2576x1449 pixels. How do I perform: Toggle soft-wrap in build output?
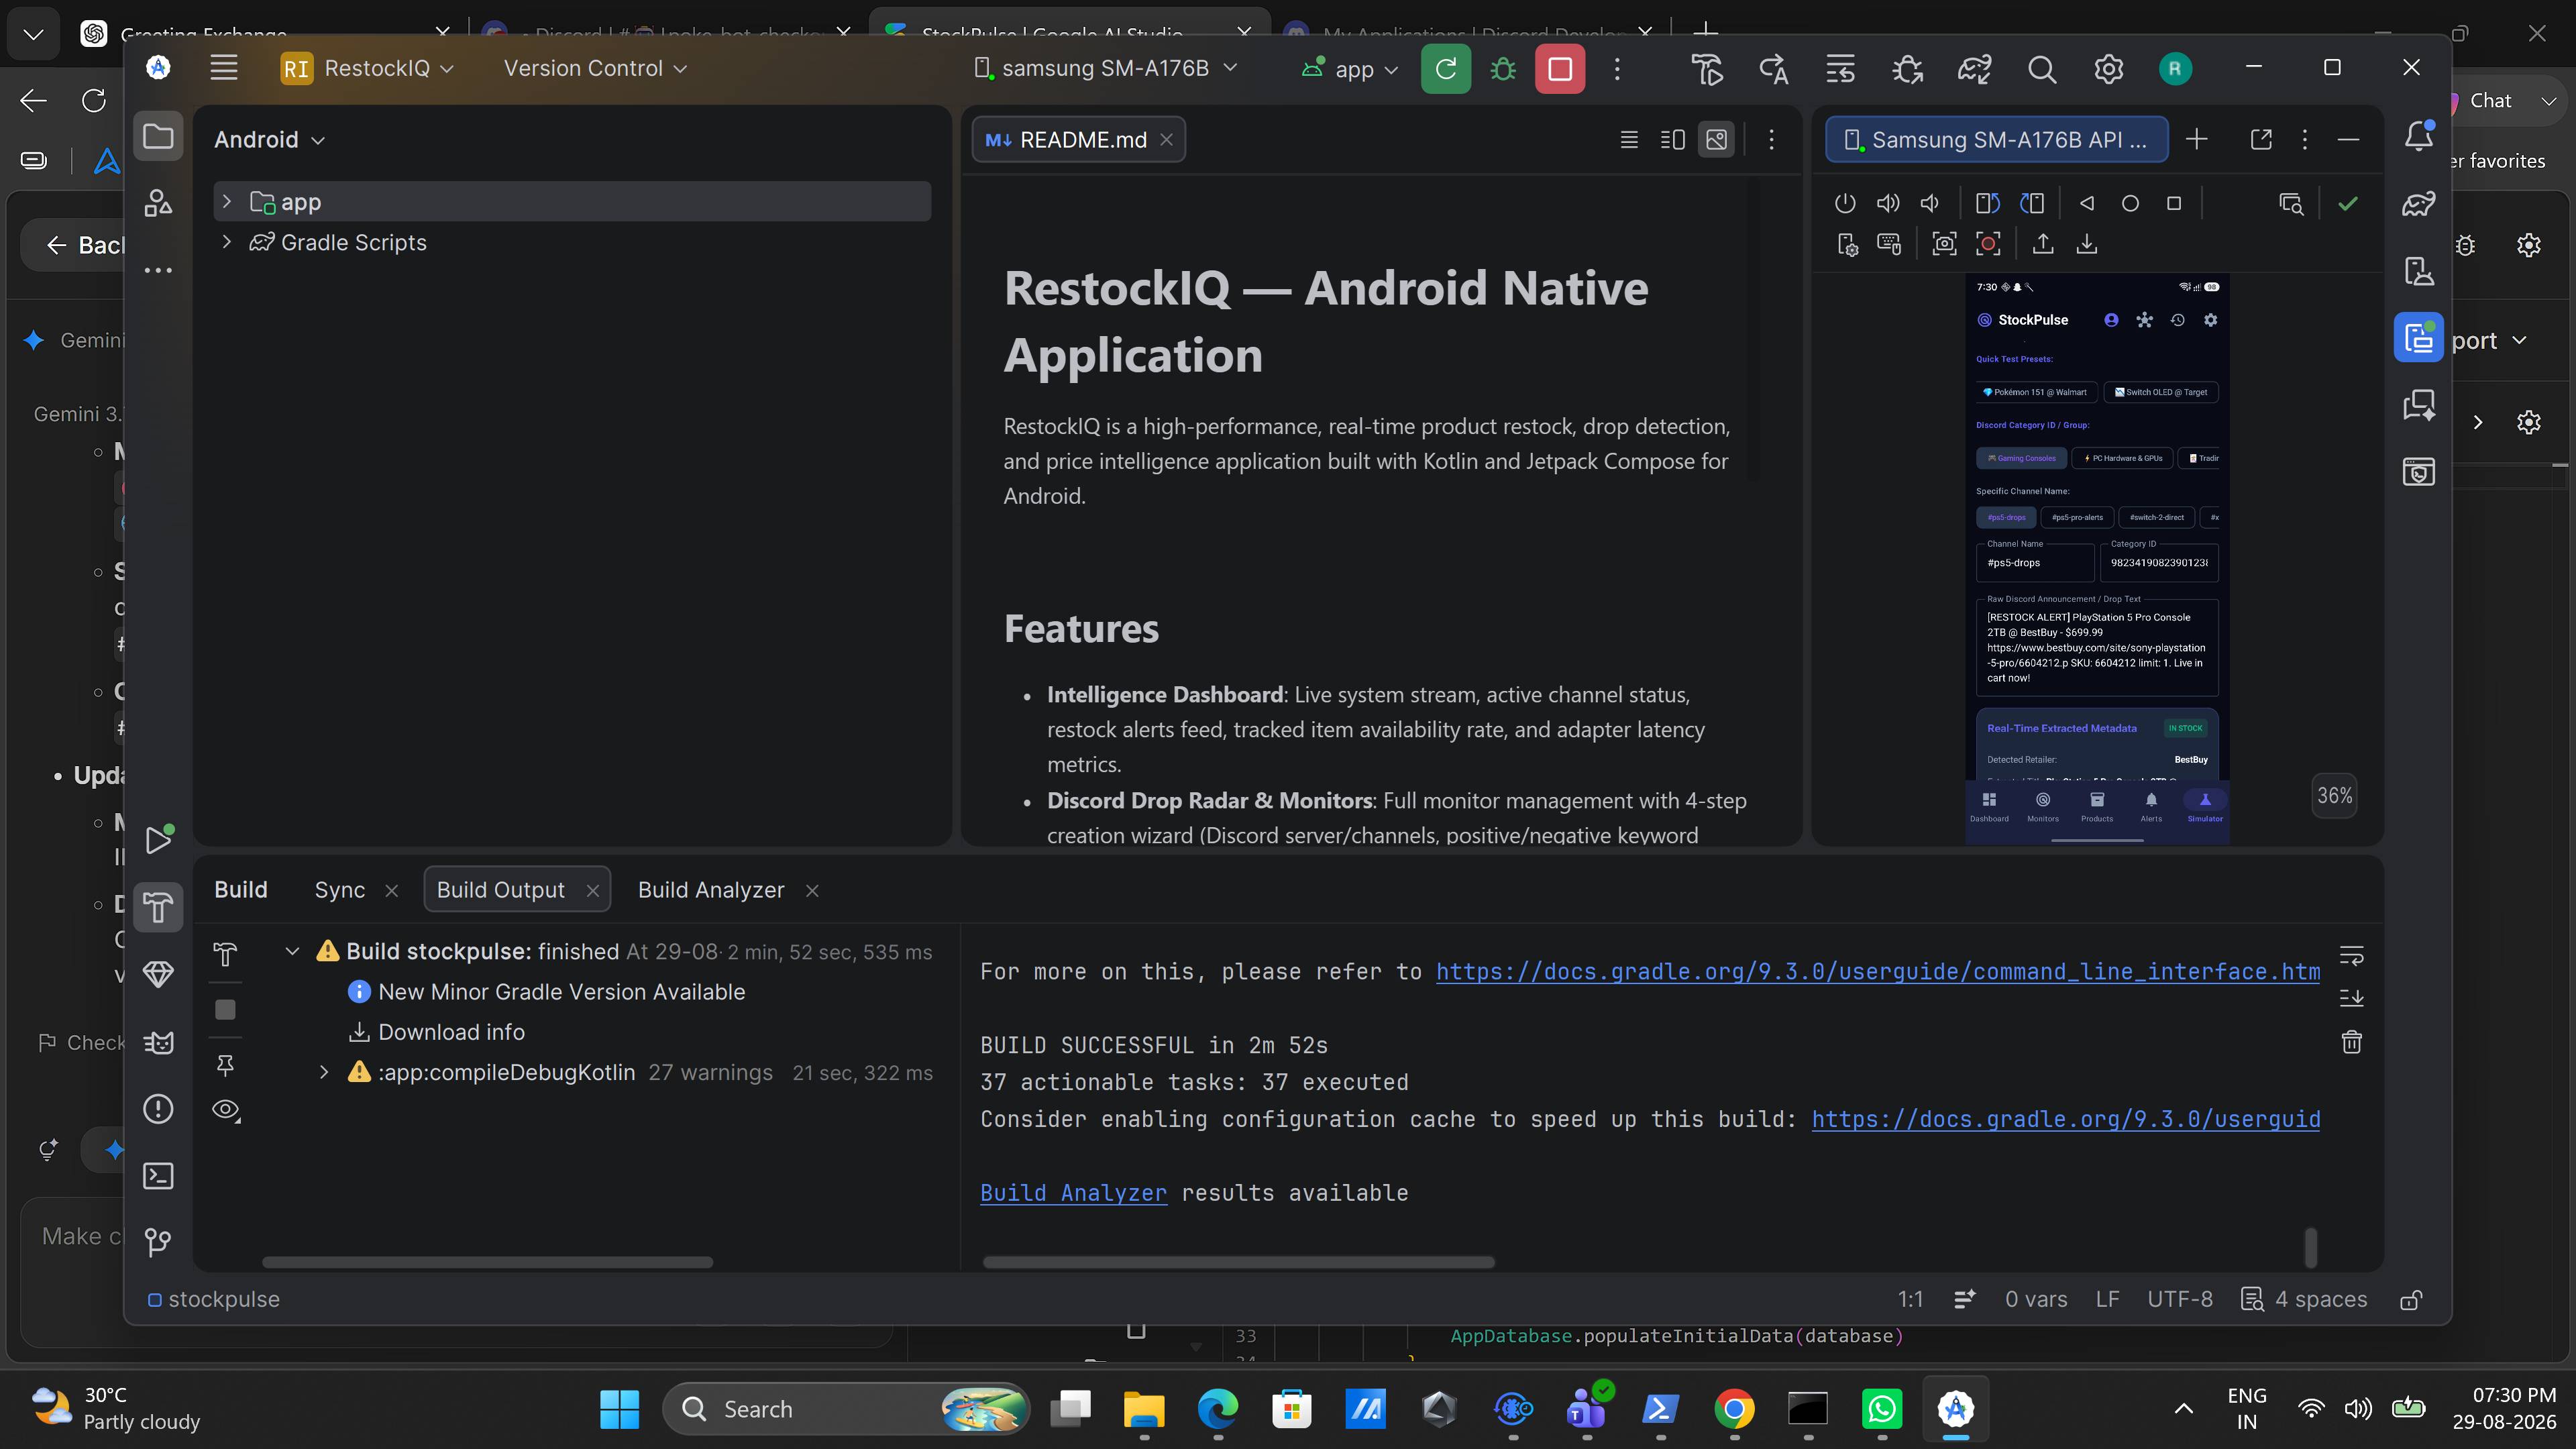tap(2351, 956)
